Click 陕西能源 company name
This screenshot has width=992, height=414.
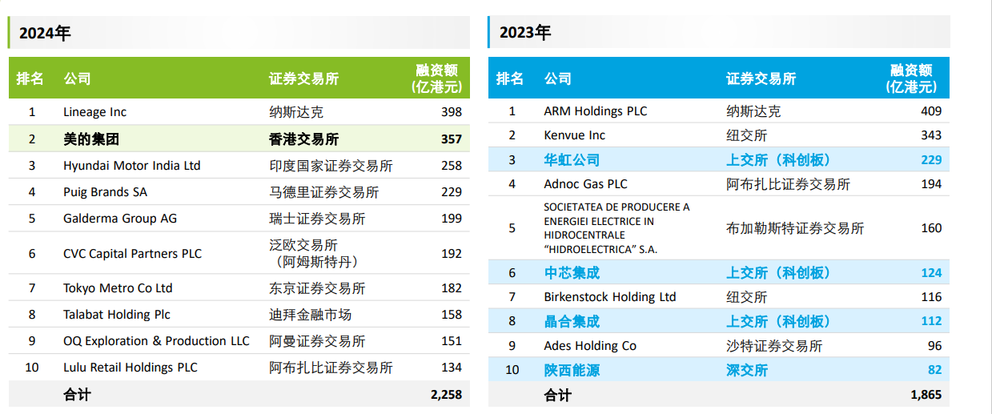click(572, 370)
